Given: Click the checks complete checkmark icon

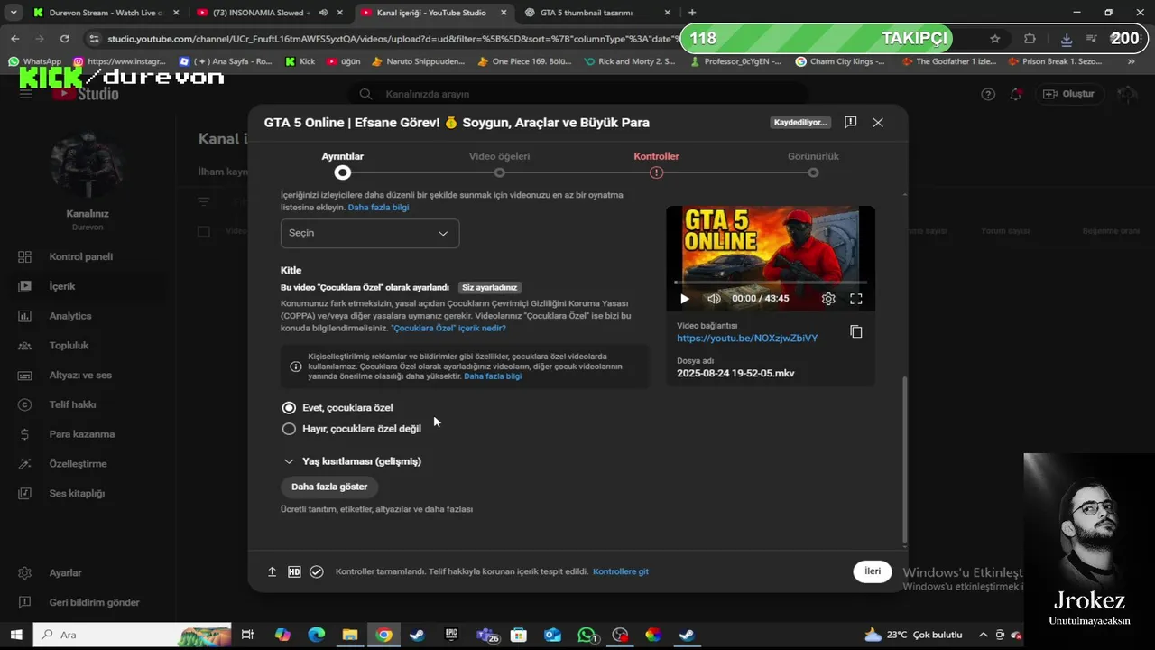Looking at the screenshot, I should click(317, 571).
